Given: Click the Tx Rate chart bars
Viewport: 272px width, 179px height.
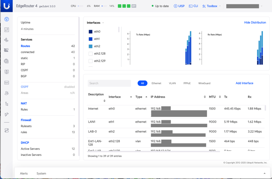Looking at the screenshot, I should [188, 48].
